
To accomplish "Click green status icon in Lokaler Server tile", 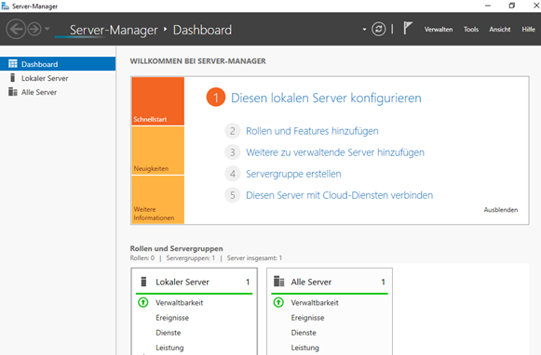I will [143, 302].
